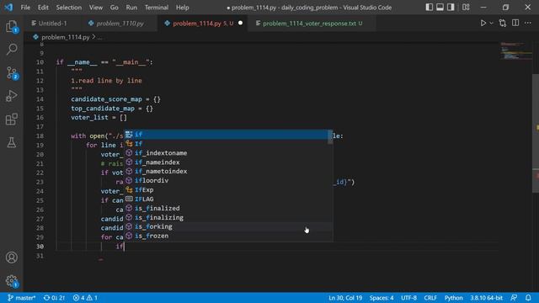Screen dimensions: 539x303
Task: Open the Terminal menu
Action: click(157, 8)
